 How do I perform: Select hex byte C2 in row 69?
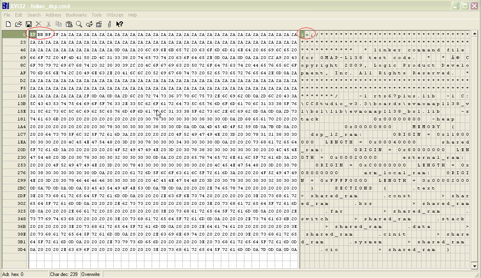271,58
